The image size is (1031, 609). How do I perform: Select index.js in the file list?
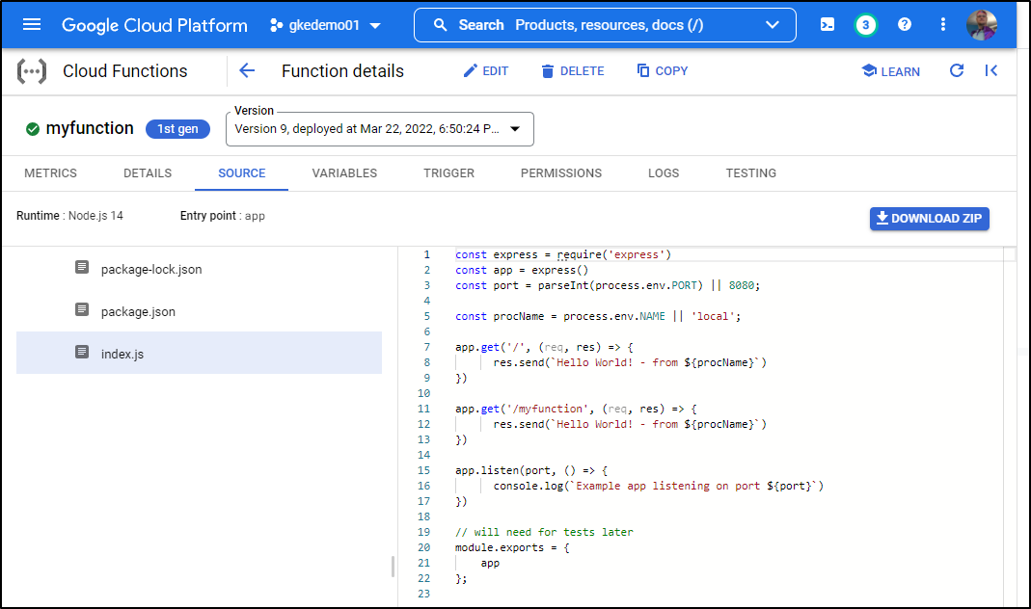point(199,353)
